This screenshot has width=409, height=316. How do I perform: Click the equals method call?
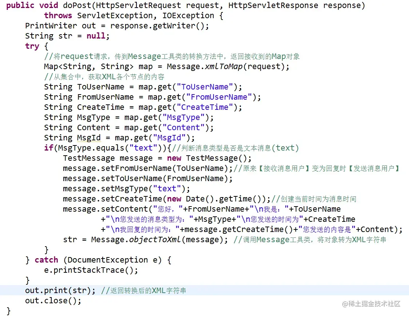(x=110, y=148)
